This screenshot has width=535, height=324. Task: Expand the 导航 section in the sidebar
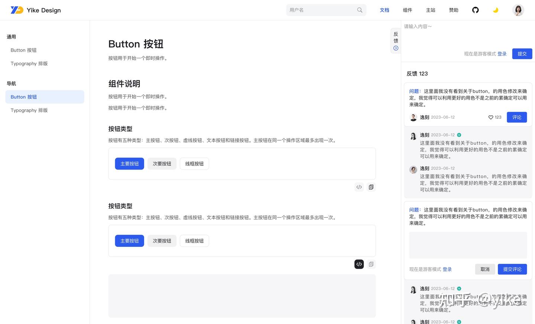pos(11,84)
